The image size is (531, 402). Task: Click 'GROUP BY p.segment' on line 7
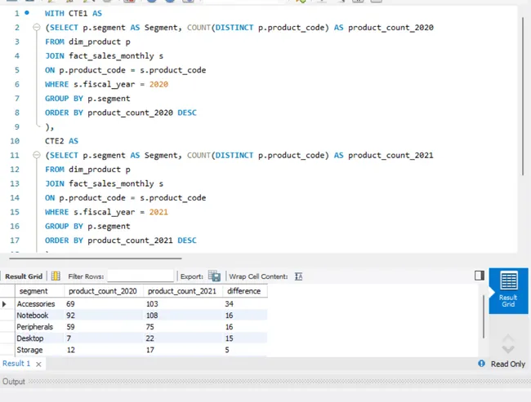click(87, 99)
